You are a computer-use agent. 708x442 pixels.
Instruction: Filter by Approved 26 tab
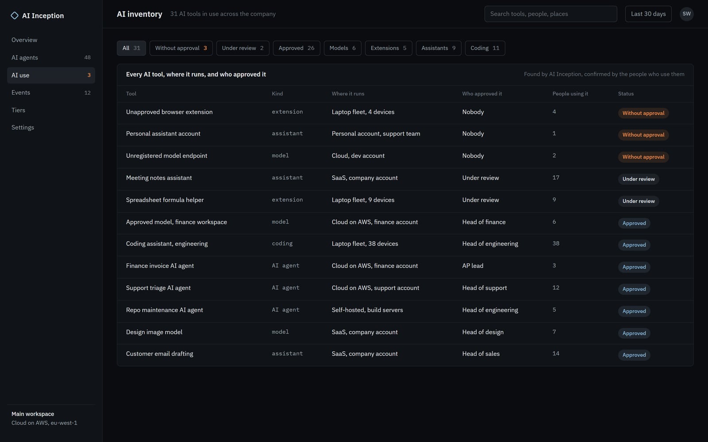click(296, 48)
